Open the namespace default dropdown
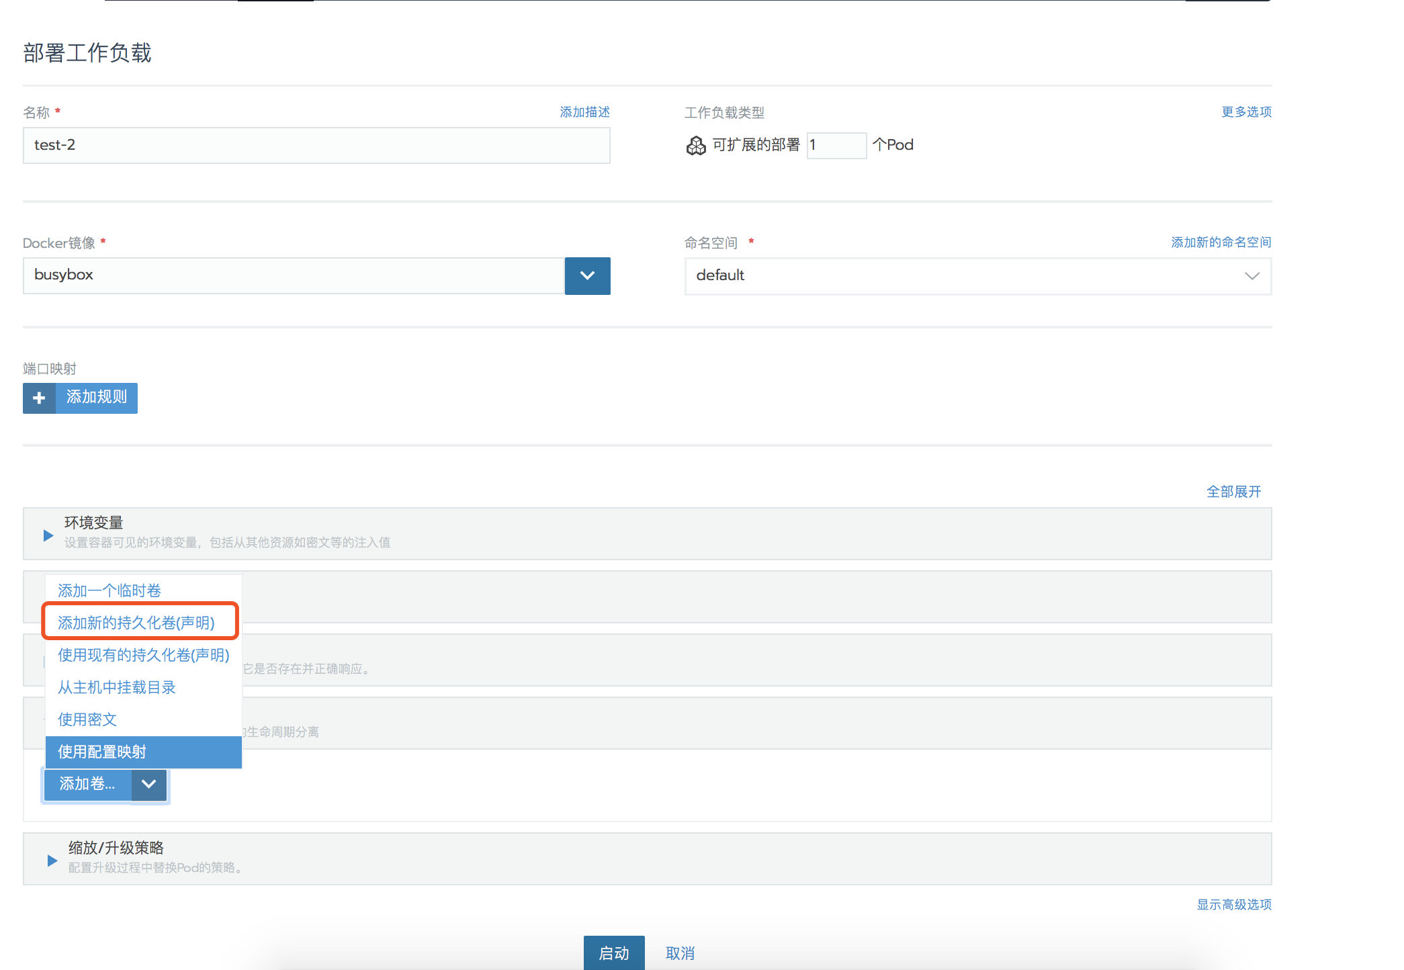Screen dimensions: 1404x970 coord(977,275)
